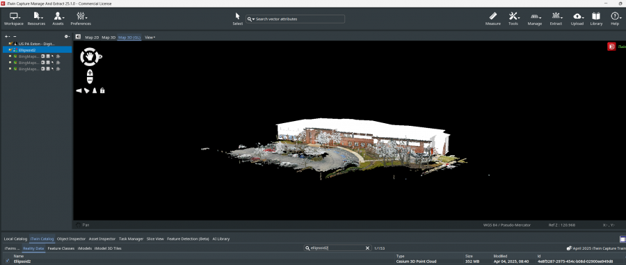Image resolution: width=626 pixels, height=265 pixels.
Task: Open the April 2025 iTwin project dropdown
Action: [x=596, y=248]
